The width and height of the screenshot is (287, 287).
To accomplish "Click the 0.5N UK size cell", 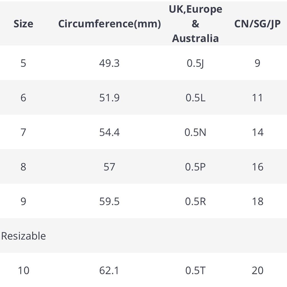I will pos(195,132).
